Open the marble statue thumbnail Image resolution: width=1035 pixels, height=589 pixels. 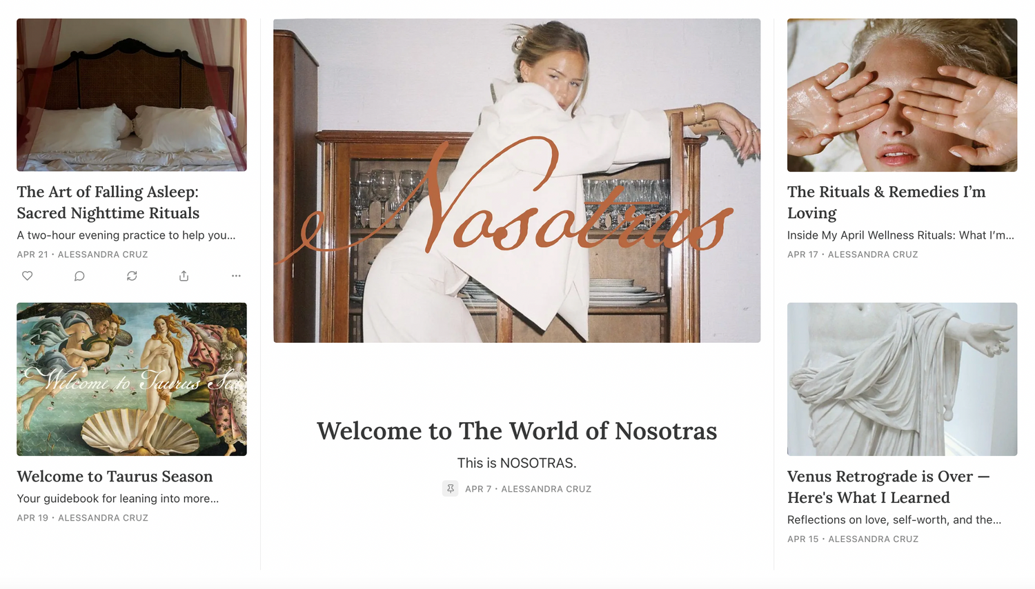(902, 379)
